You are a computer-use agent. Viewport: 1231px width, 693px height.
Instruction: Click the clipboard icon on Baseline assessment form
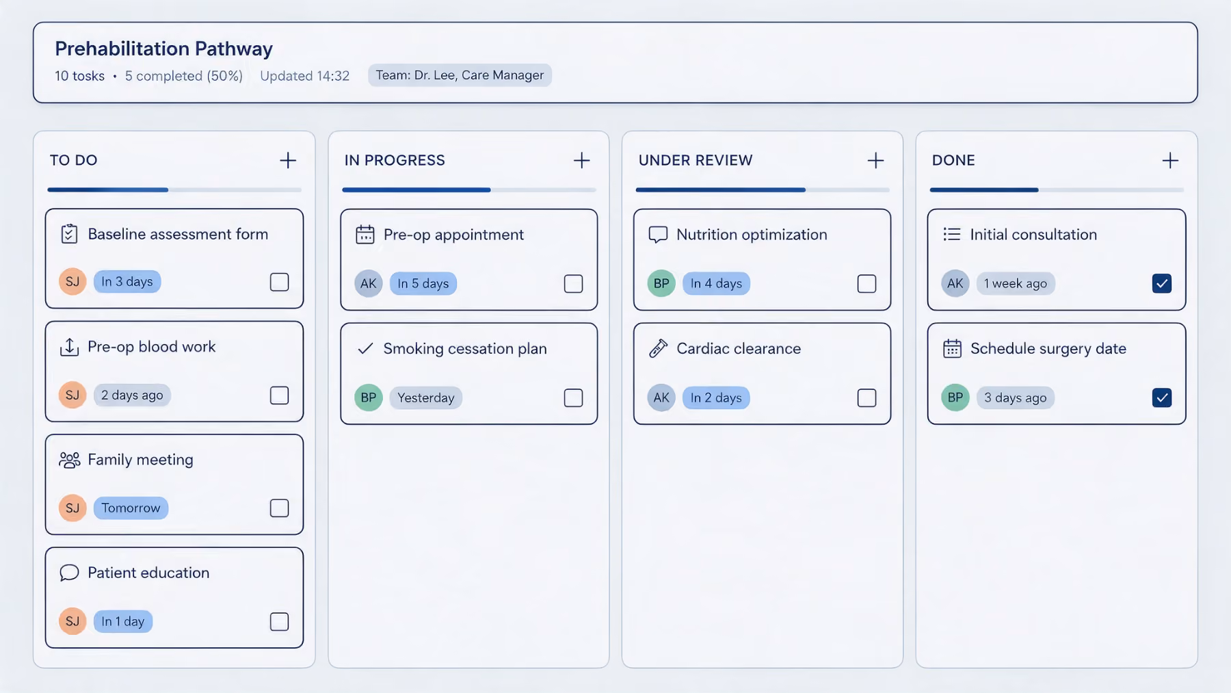69,234
